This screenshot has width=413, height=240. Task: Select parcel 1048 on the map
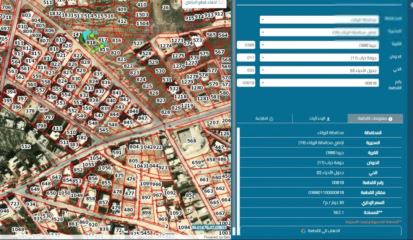click(18, 229)
